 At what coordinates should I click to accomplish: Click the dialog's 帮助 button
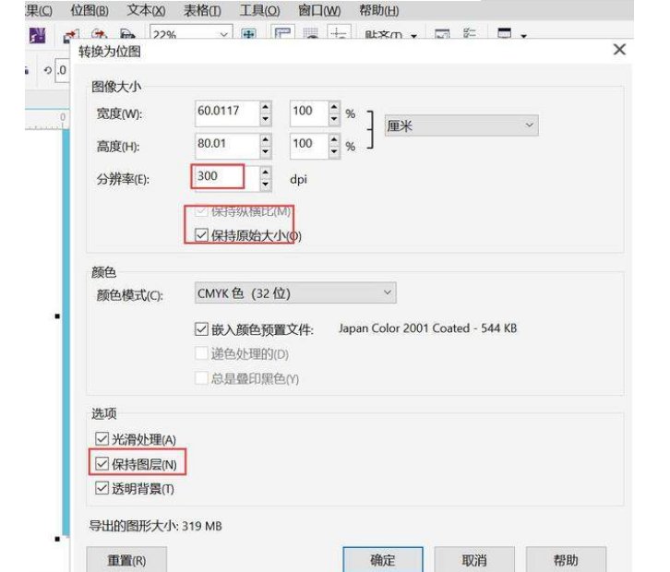566,559
